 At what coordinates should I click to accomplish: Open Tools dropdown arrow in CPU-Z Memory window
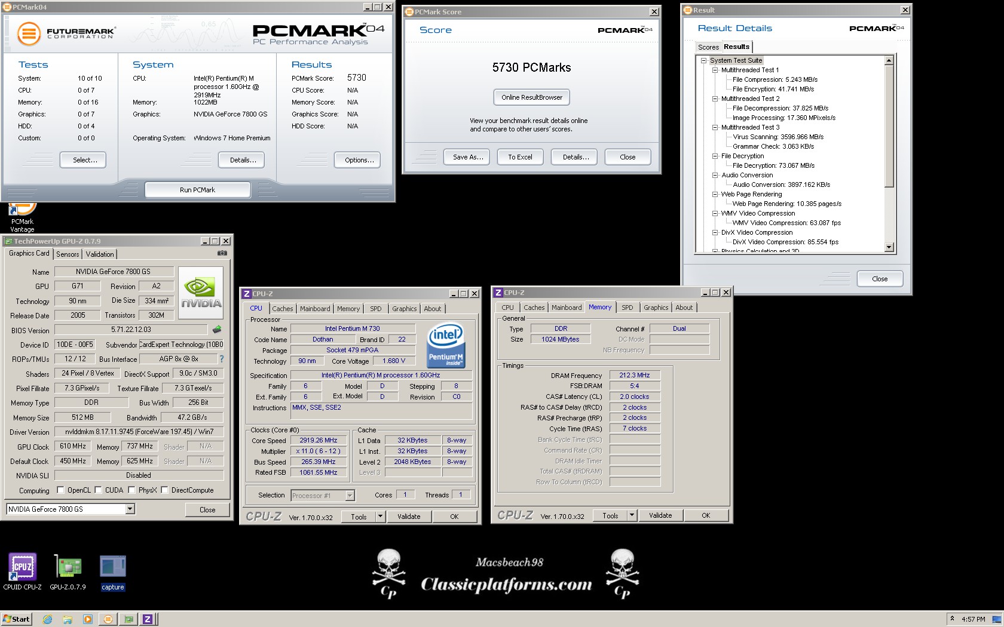(632, 515)
